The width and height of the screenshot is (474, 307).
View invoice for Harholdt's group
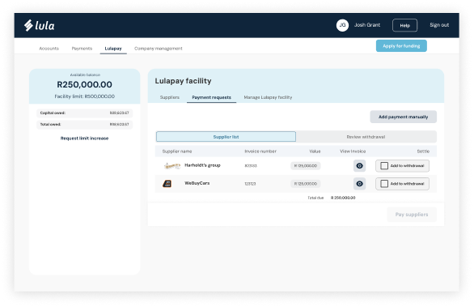pyautogui.click(x=359, y=165)
